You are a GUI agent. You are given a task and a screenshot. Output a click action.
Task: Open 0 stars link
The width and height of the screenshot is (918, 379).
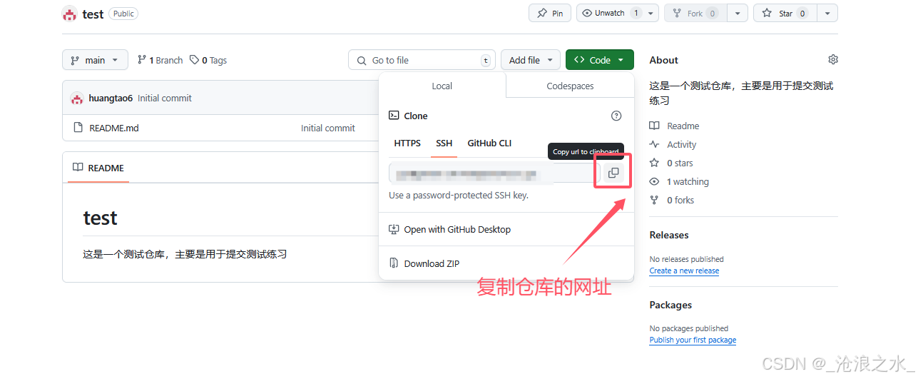pyautogui.click(x=680, y=163)
